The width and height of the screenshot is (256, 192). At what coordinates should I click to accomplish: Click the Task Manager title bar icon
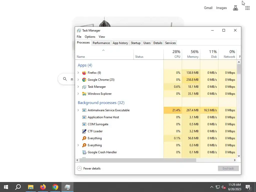point(79,30)
